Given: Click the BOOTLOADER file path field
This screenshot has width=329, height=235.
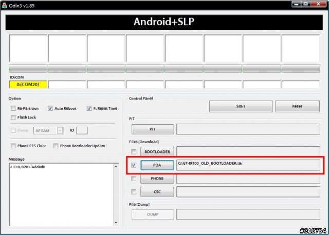Looking at the screenshot, I should pyautogui.click(x=248, y=151).
